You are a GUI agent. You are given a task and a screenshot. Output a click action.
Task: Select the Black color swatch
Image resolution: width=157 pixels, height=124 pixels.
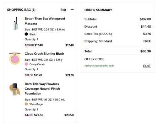click(x=26, y=34)
